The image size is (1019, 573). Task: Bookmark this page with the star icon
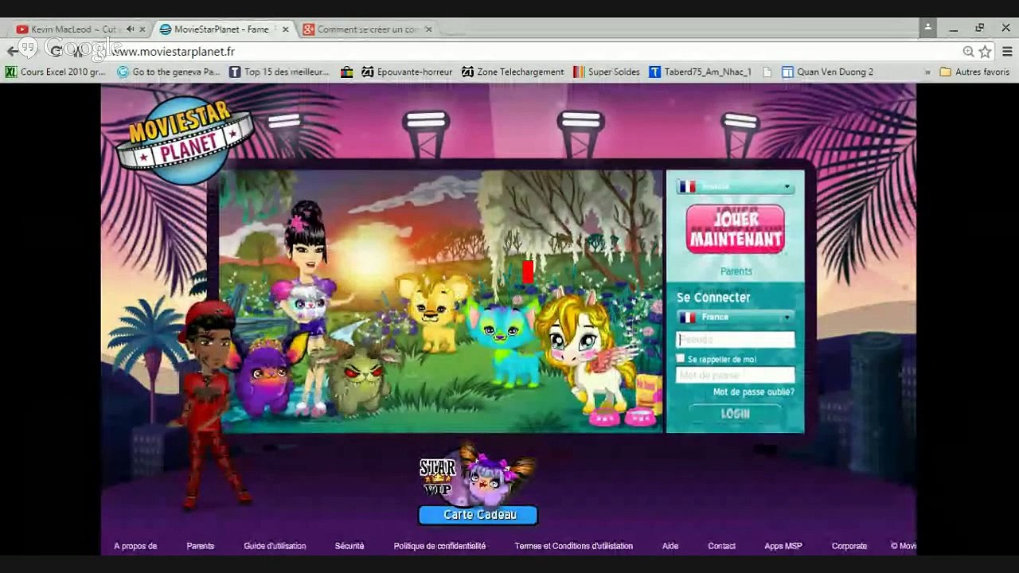(986, 51)
